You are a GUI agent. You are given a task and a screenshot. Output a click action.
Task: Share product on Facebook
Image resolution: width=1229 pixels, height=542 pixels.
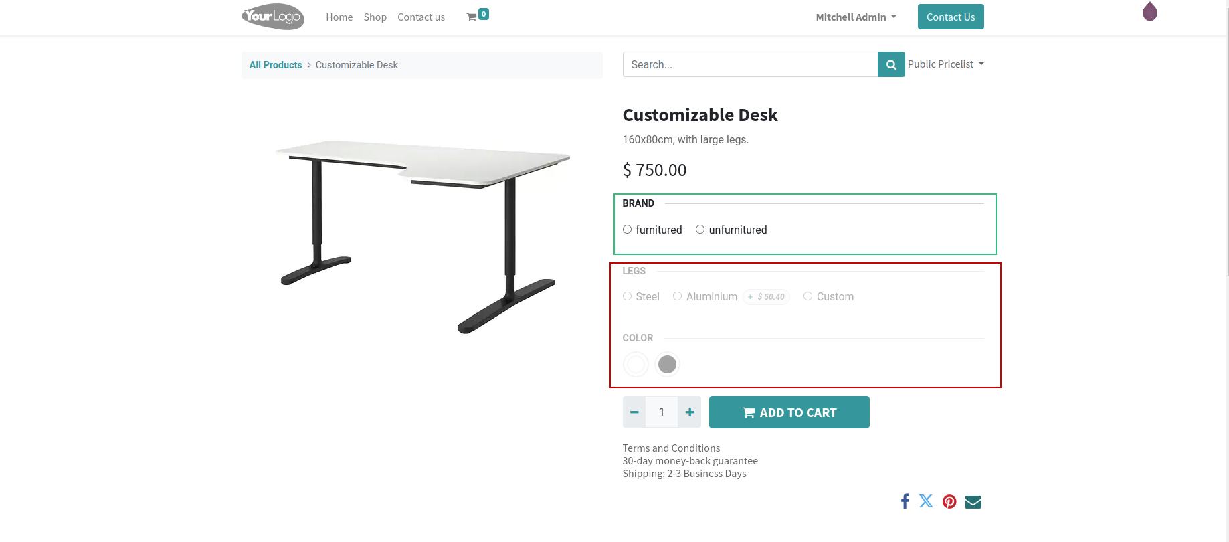pos(905,501)
